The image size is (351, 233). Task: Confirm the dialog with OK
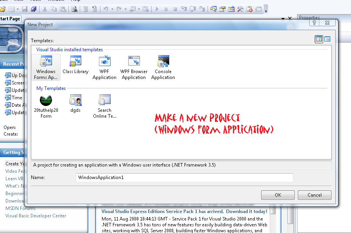pyautogui.click(x=278, y=195)
